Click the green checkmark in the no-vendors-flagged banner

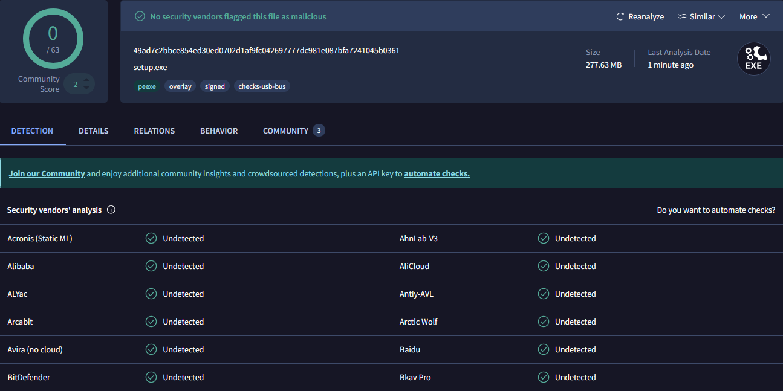[140, 17]
